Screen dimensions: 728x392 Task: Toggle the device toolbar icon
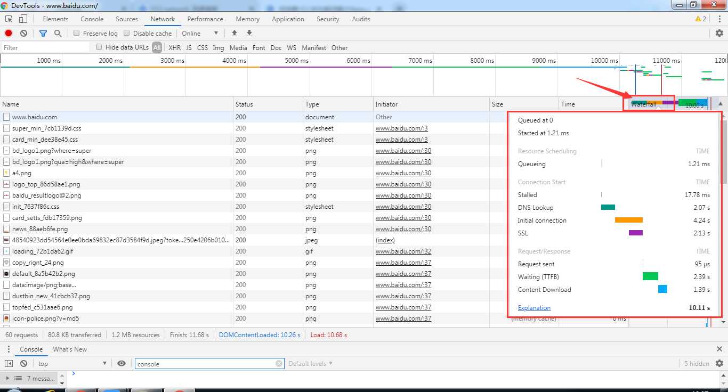[23, 19]
